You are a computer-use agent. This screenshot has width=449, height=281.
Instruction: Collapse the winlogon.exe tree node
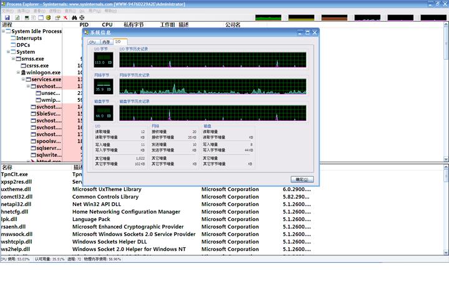click(18, 72)
